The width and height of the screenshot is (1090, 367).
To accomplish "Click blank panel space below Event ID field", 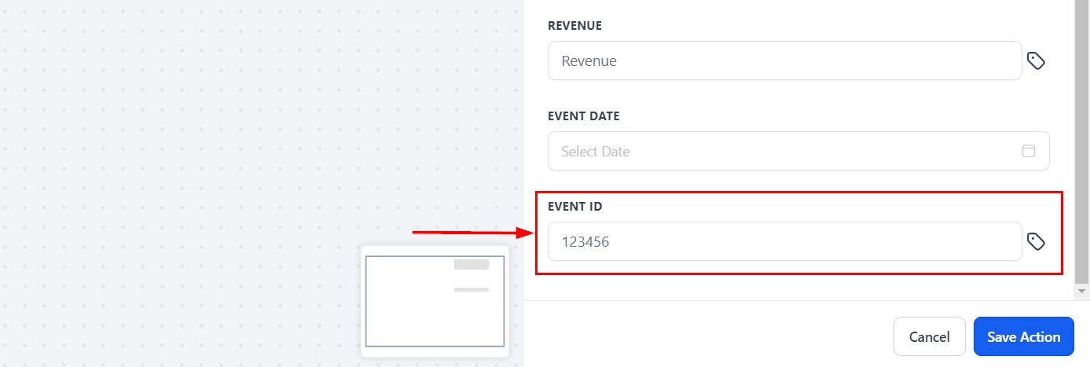I will tap(786, 288).
